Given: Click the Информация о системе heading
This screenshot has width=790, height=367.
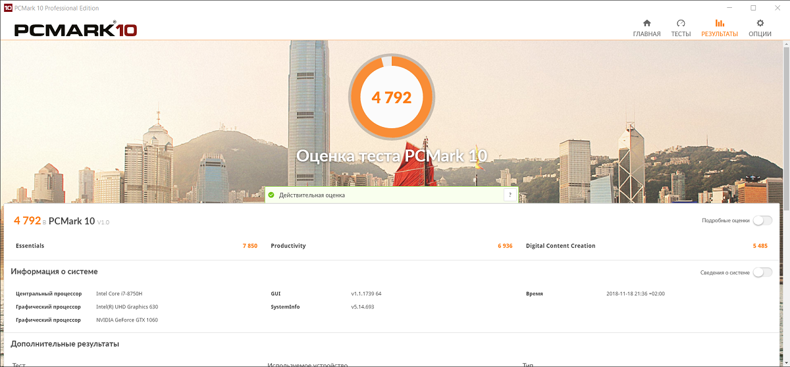Looking at the screenshot, I should (54, 272).
